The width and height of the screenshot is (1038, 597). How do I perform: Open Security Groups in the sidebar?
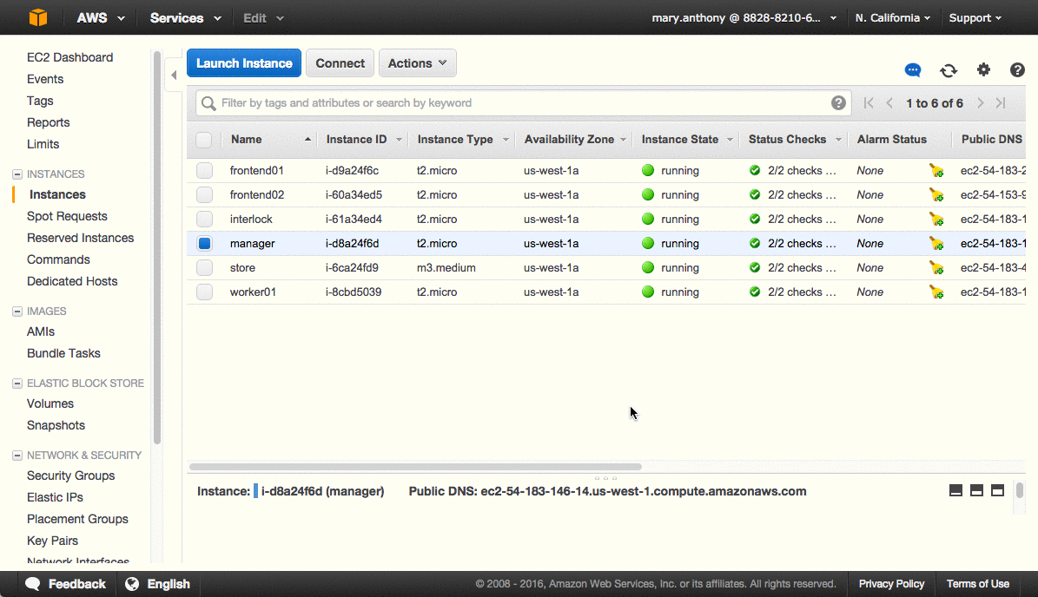pos(70,476)
